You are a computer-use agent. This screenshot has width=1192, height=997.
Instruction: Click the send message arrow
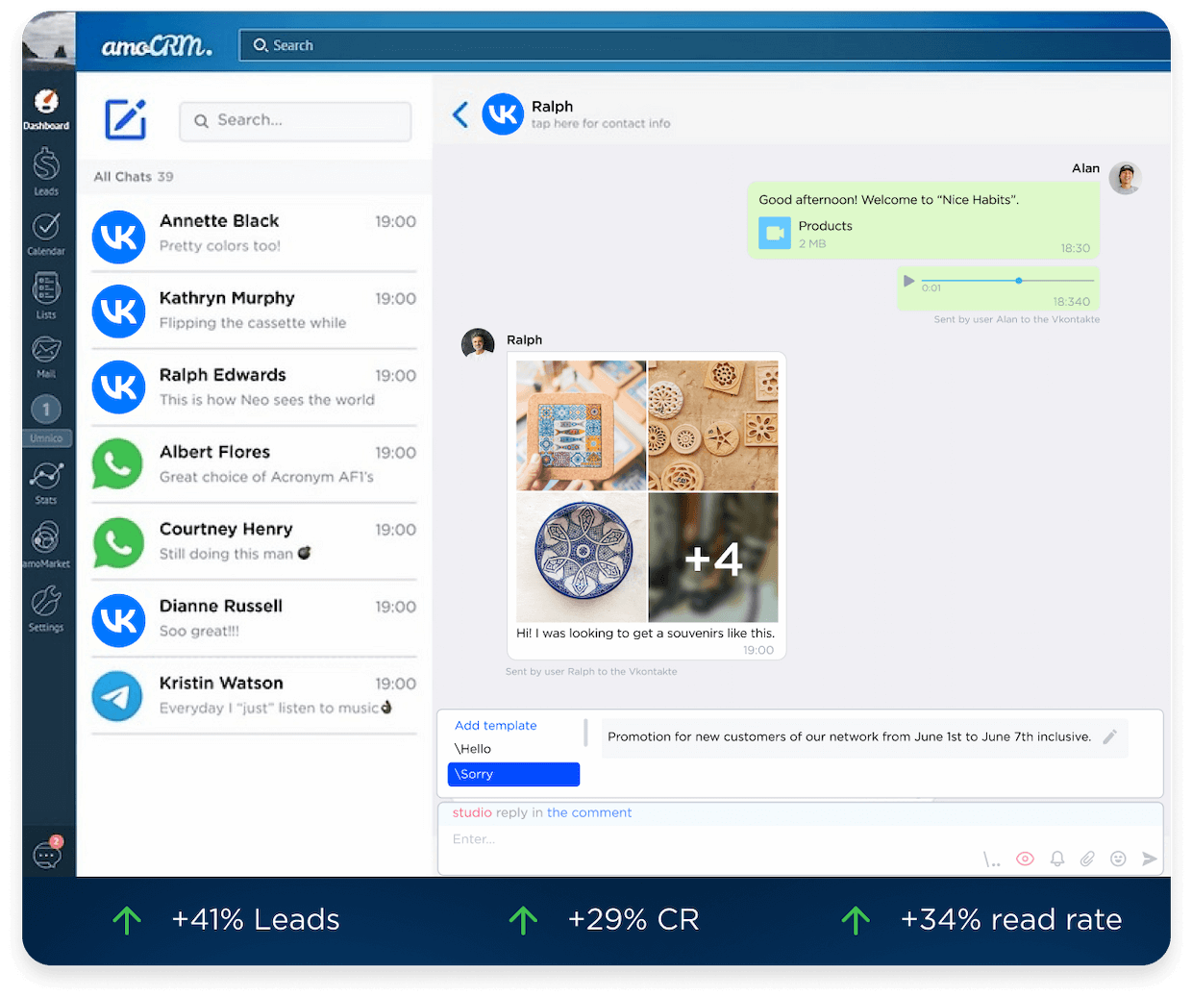[1149, 859]
